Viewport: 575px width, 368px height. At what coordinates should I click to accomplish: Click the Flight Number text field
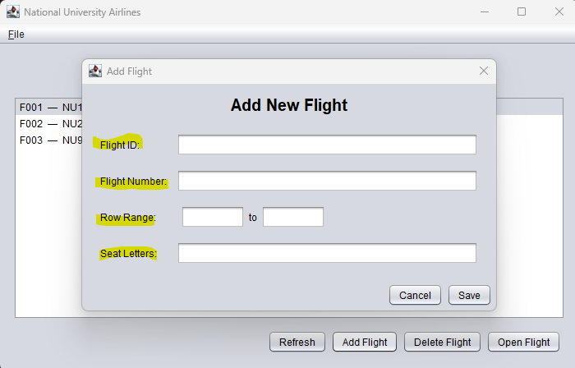pos(327,181)
